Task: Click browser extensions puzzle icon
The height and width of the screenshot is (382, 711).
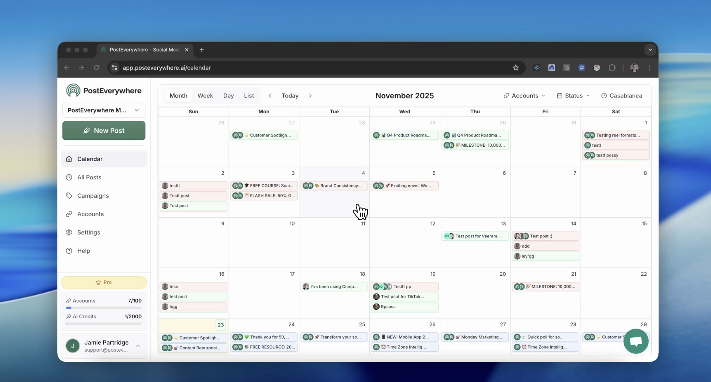Action: point(612,68)
